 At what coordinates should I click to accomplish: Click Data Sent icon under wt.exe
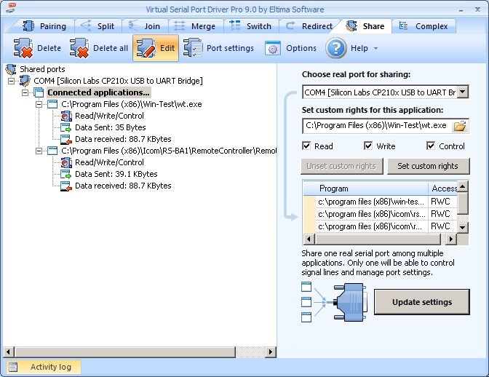click(66, 127)
